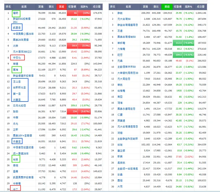Click the red (9.87%) change cell
Viewport: 220px width, 192px height.
pyautogui.click(x=84, y=112)
